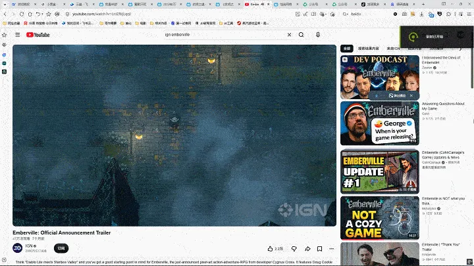474x266 pixels.
Task: Open the browser home page
Action: pos(30,14)
